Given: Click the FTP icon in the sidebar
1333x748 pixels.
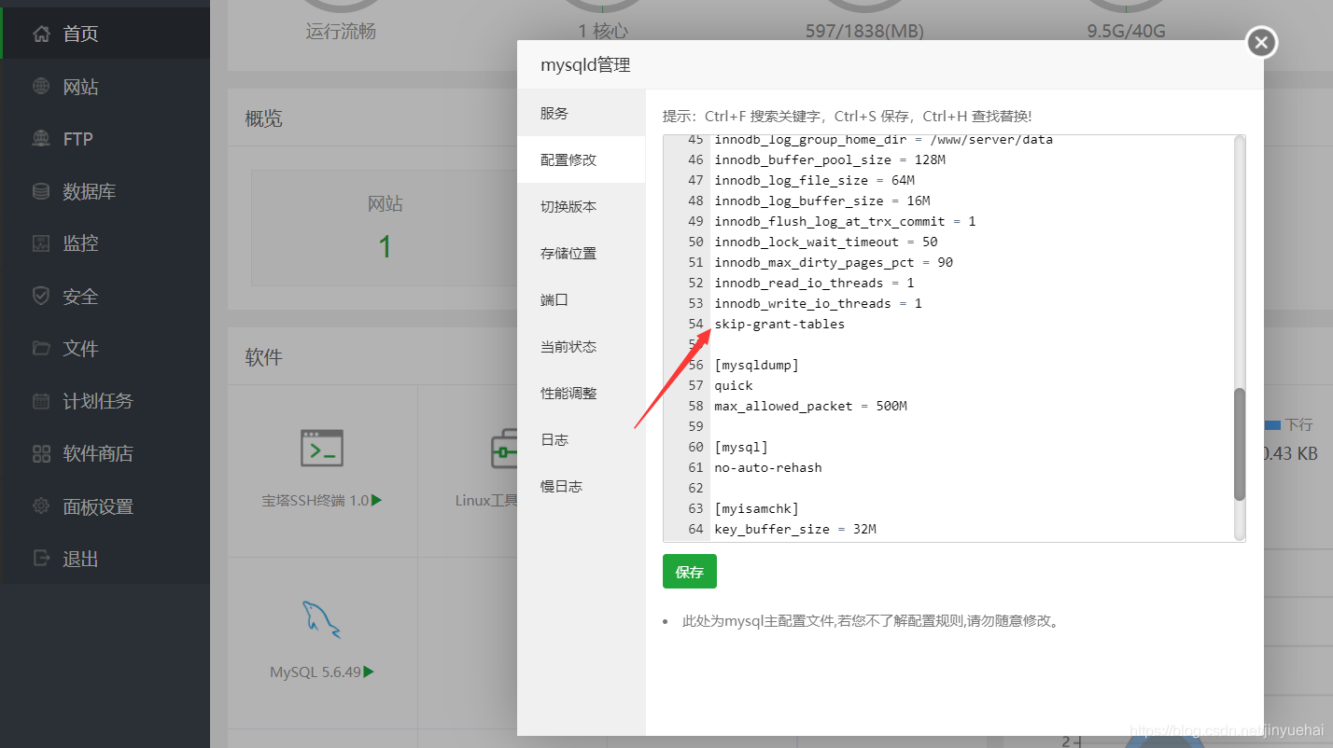Looking at the screenshot, I should [x=41, y=139].
